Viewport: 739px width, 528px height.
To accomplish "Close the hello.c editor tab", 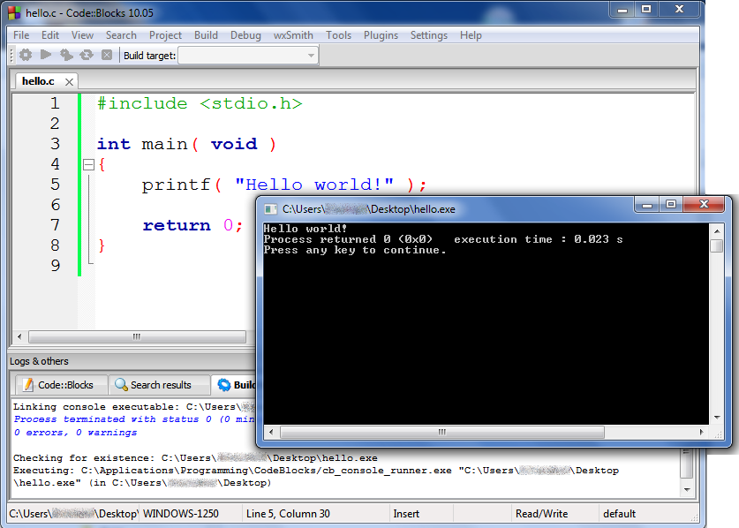I will click(67, 80).
